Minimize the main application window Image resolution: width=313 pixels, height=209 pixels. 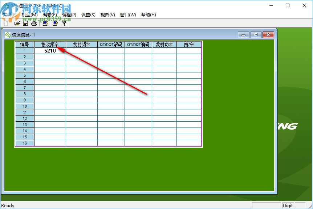271,5
